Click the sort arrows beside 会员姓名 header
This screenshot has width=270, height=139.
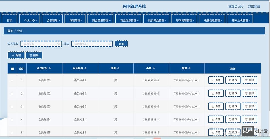(x=85, y=68)
